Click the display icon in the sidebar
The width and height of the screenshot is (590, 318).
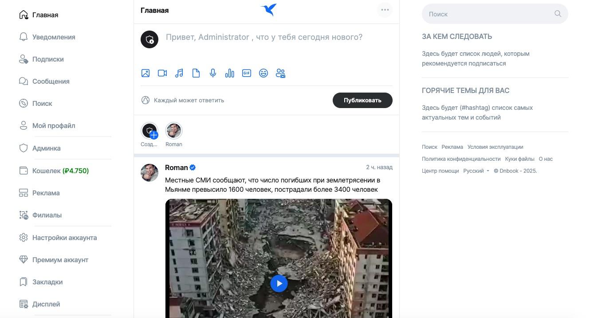click(x=24, y=304)
